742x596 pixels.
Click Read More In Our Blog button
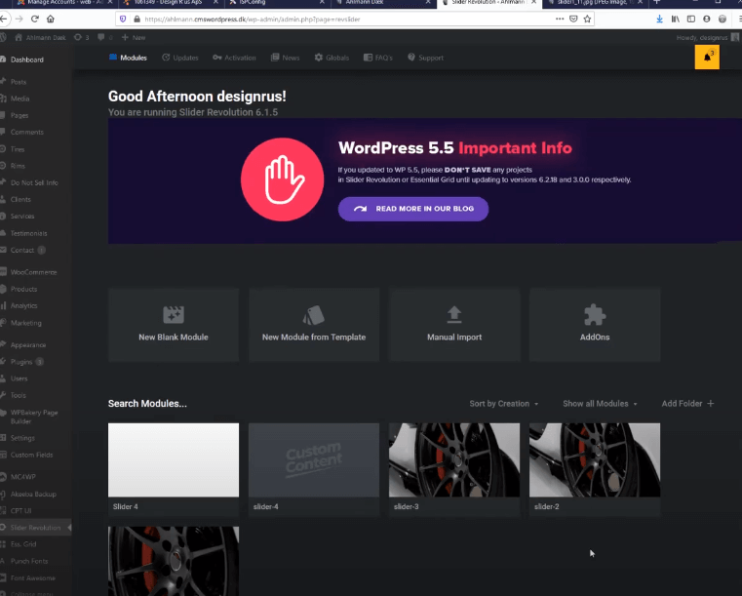413,209
